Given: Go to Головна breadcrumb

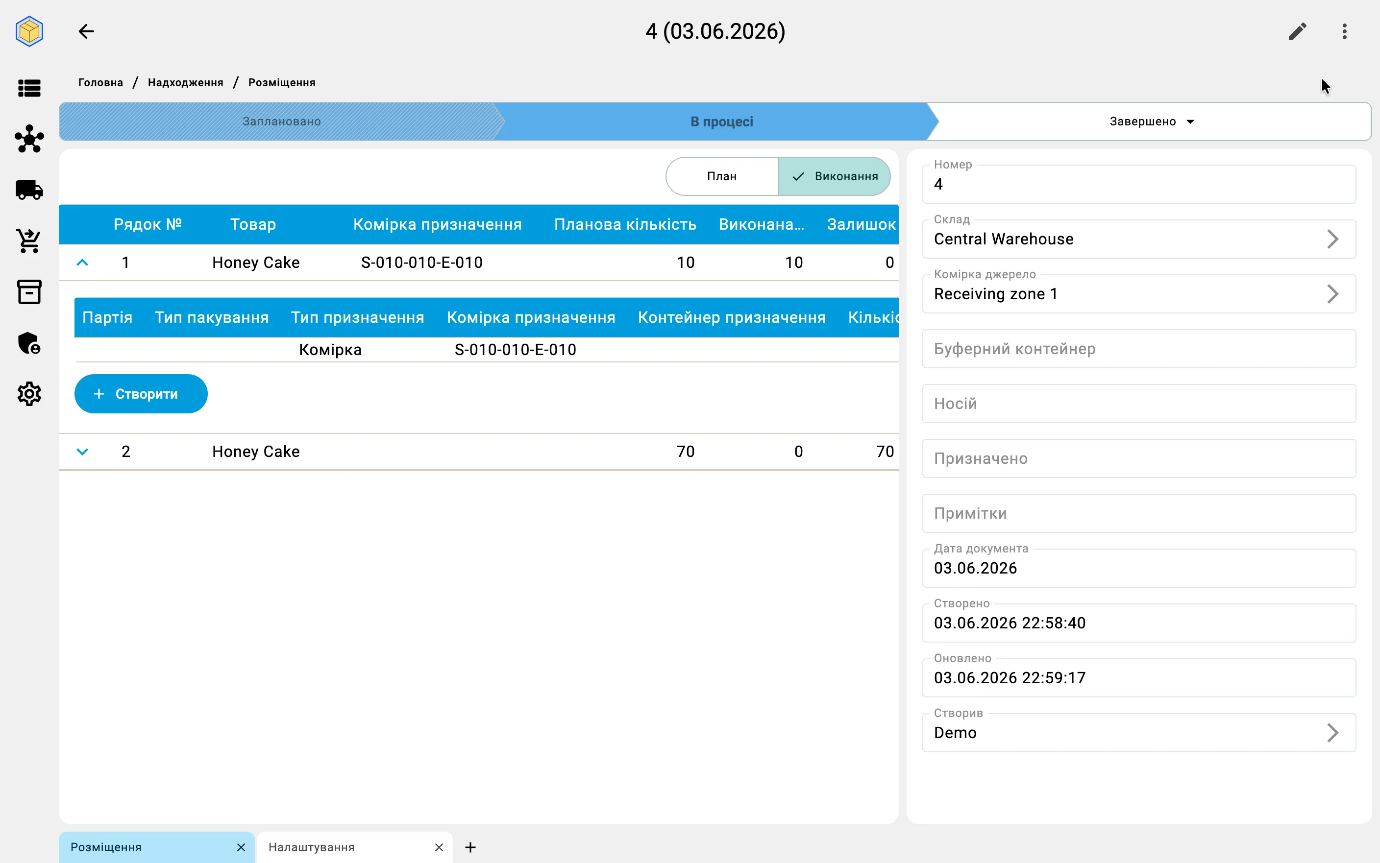Looking at the screenshot, I should tap(100, 82).
